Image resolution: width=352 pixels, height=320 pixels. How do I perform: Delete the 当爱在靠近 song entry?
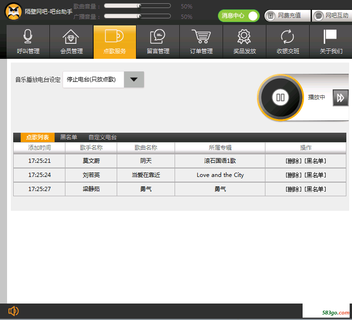(x=294, y=175)
